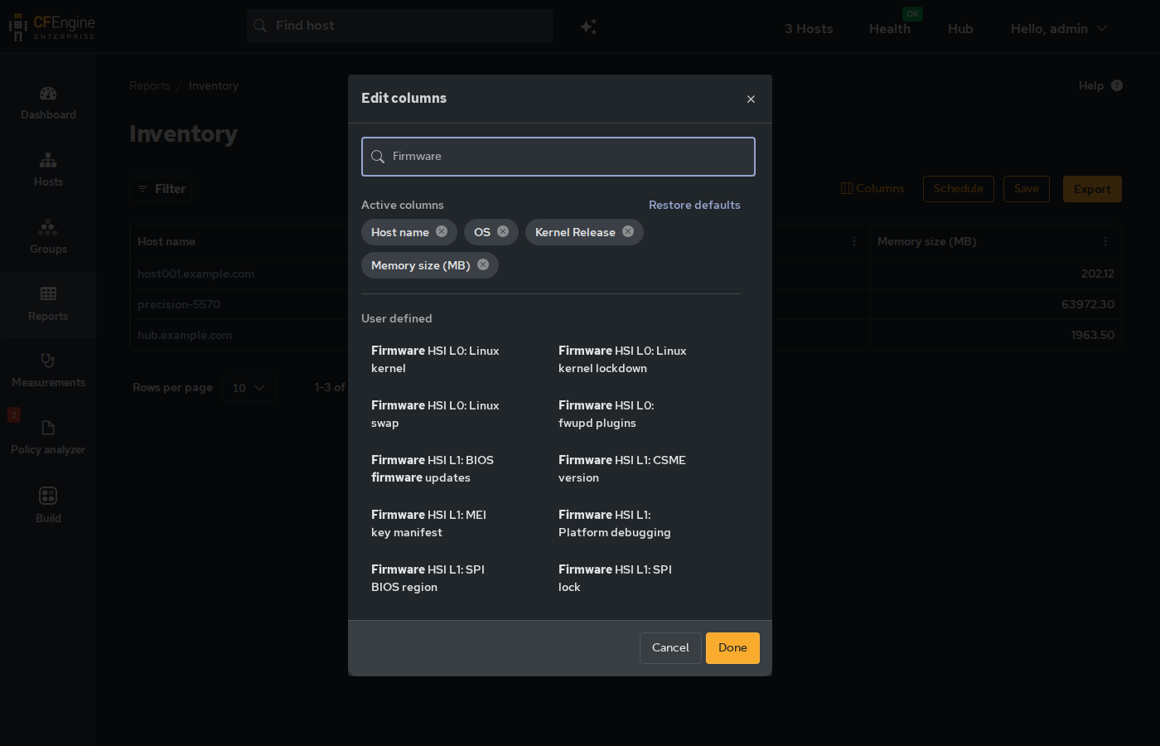Open the Filter button
Screen dimensions: 1160x746
(x=161, y=189)
